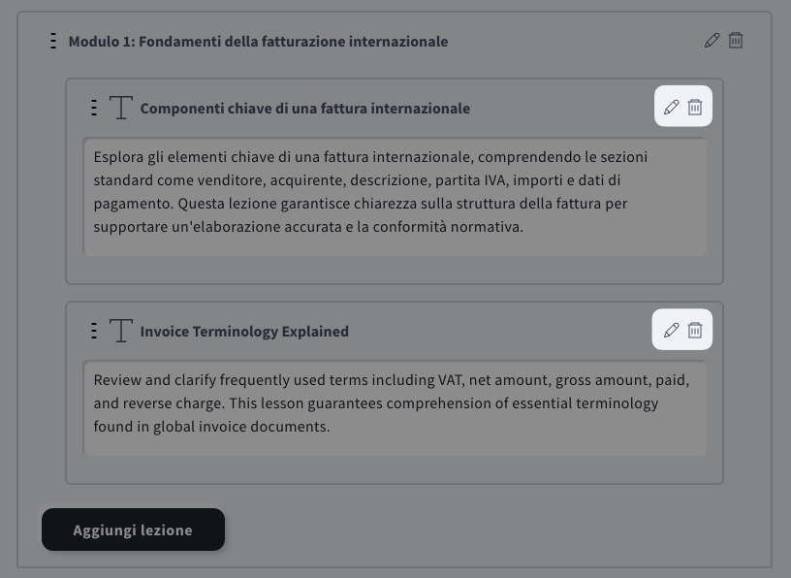Grab the Modulo 1 drag handle
The height and width of the screenshot is (578, 791).
(53, 41)
